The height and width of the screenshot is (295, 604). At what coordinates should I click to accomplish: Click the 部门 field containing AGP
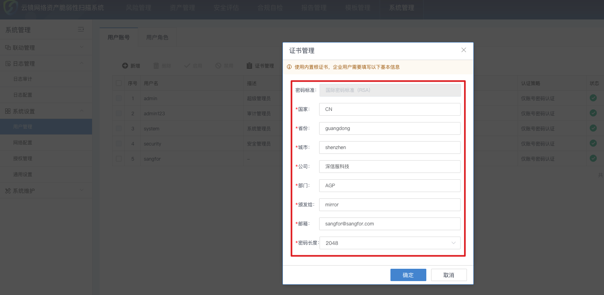390,186
